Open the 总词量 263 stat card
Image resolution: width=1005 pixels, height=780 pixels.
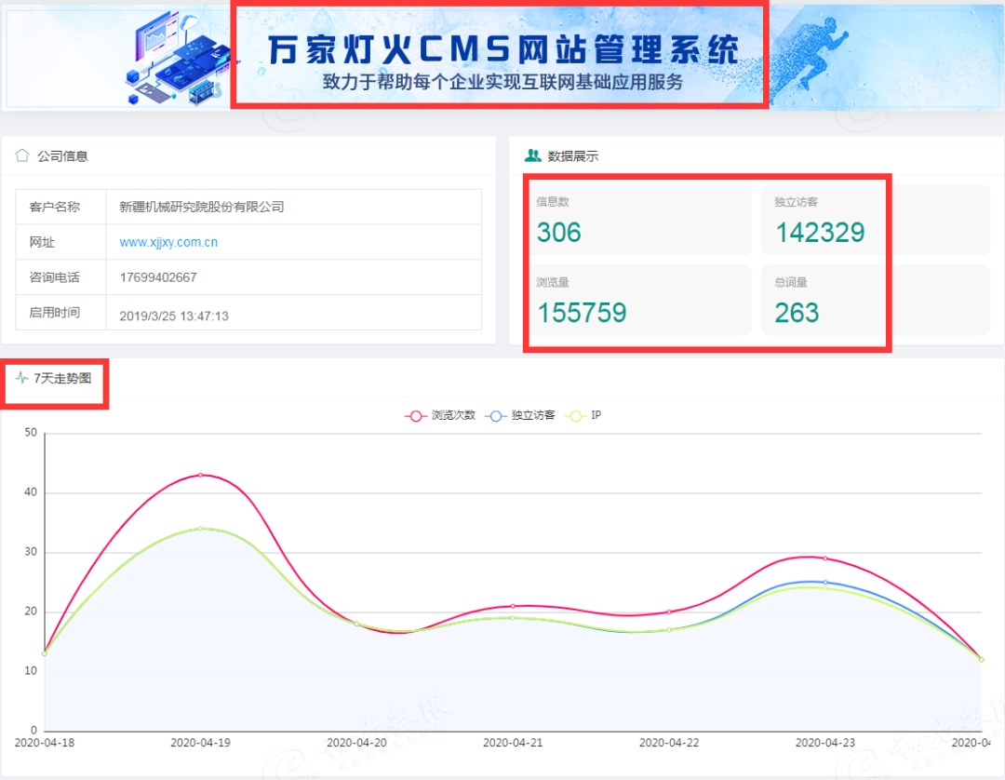click(x=875, y=300)
